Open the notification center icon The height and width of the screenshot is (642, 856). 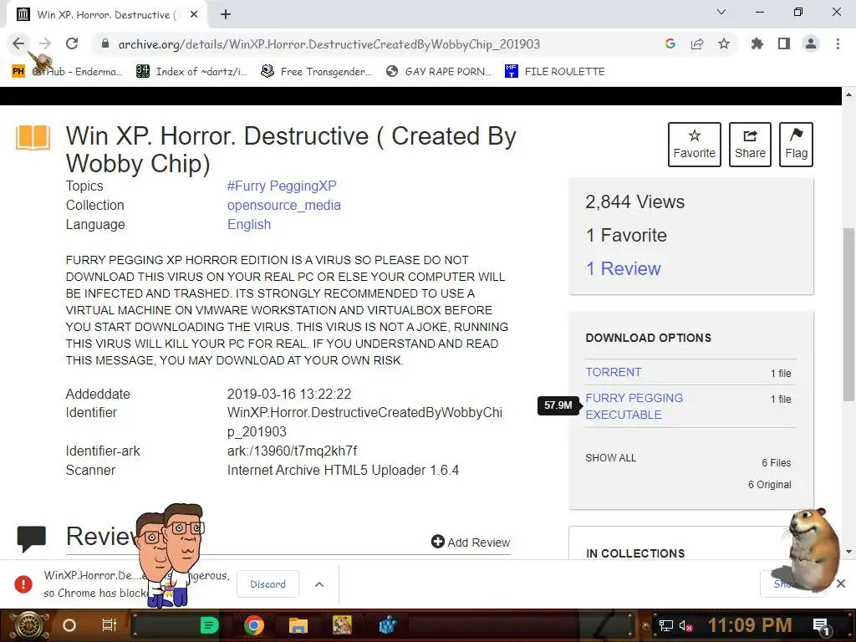[821, 626]
